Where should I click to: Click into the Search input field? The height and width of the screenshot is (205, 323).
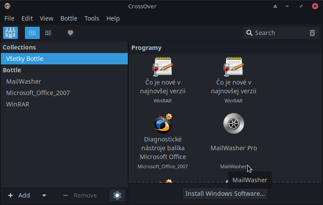pos(281,33)
